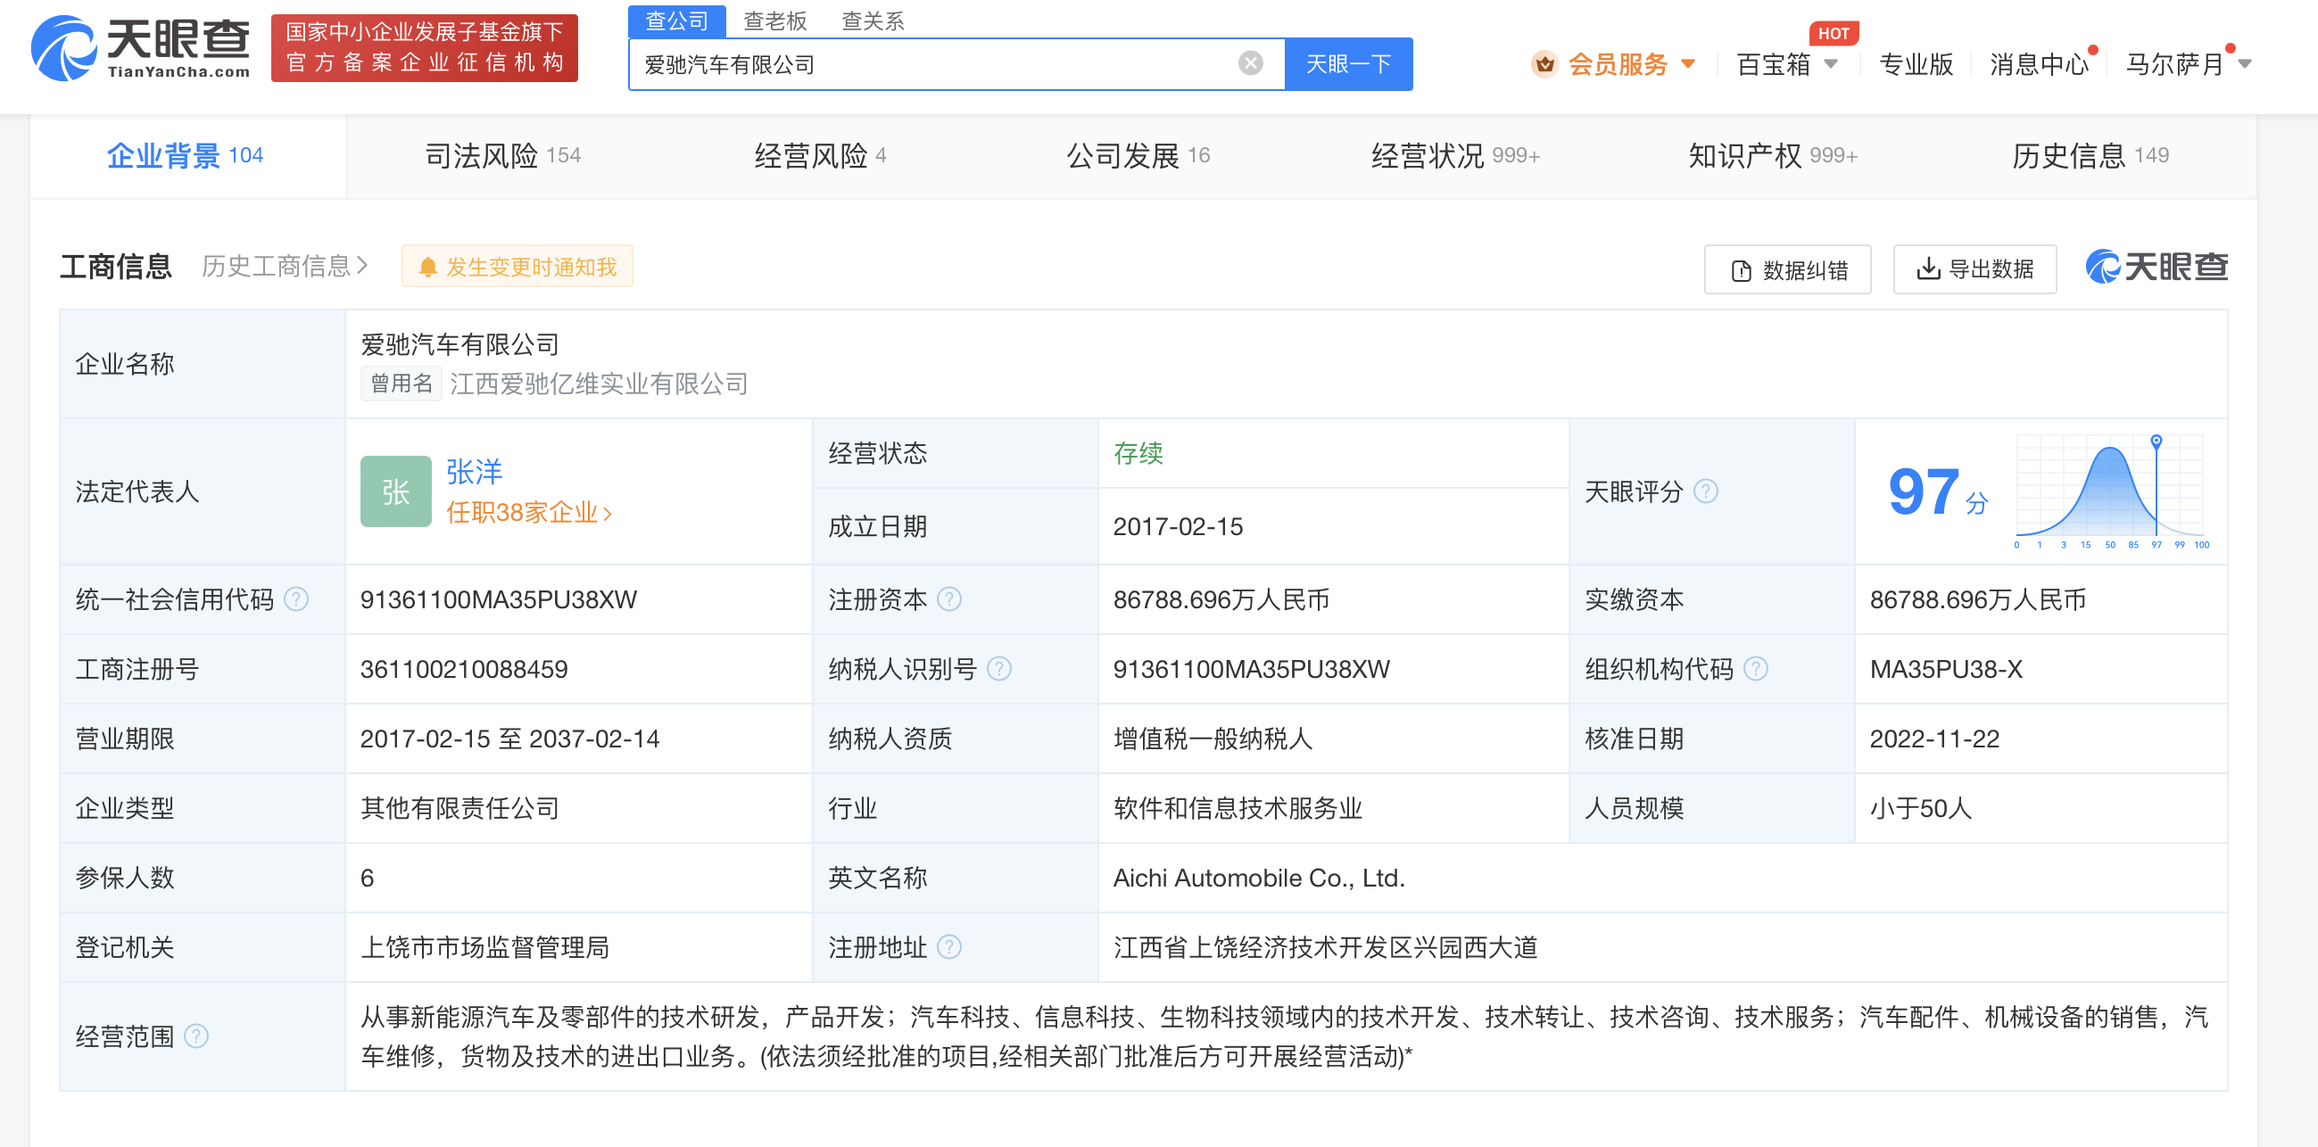Click the 天眼查 logo beside the export button
This screenshot has height=1147, width=2318.
pyautogui.click(x=2156, y=267)
